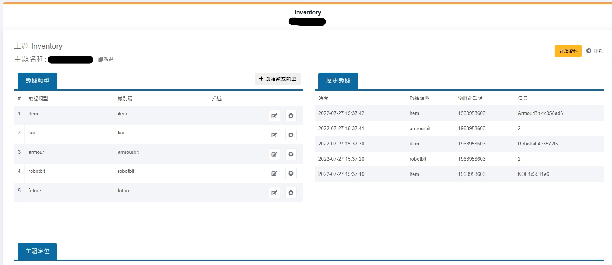The width and height of the screenshot is (612, 265).
Task: Edit the armour data type
Action: [275, 154]
